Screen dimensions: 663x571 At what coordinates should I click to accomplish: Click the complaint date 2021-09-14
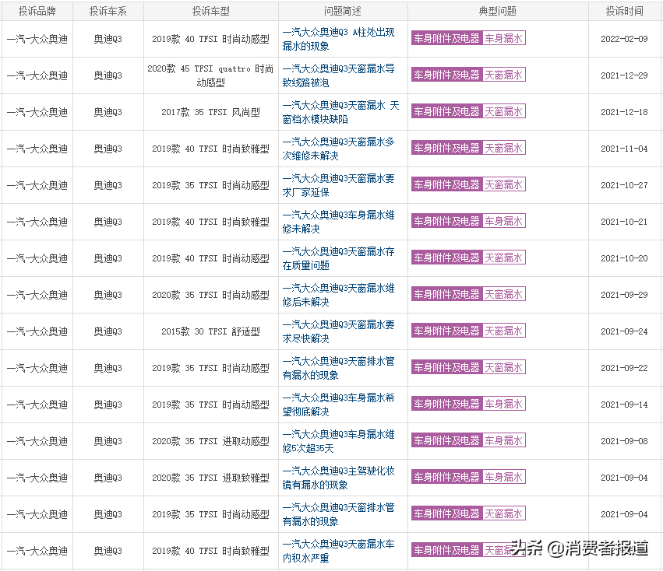[x=624, y=405]
